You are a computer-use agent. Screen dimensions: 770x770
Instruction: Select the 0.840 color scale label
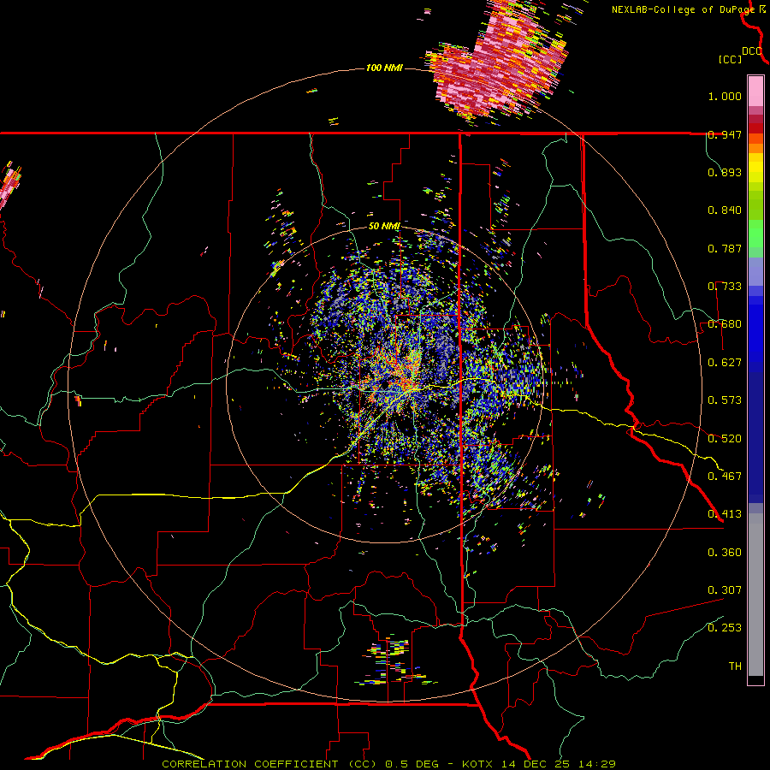725,210
